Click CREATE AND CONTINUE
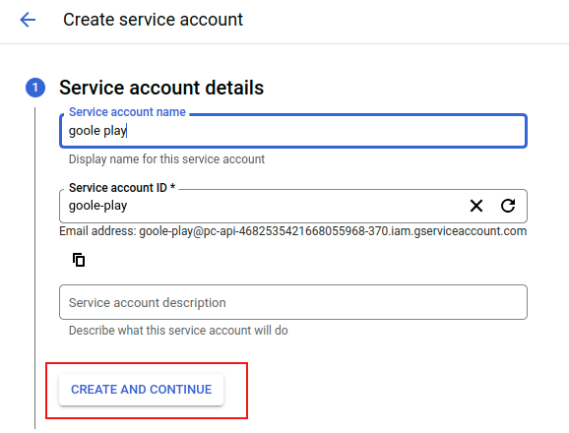This screenshot has height=433, width=569. click(141, 390)
